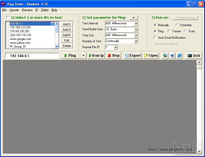
Task: Open the Utility menu
Action: [x=45, y=10]
